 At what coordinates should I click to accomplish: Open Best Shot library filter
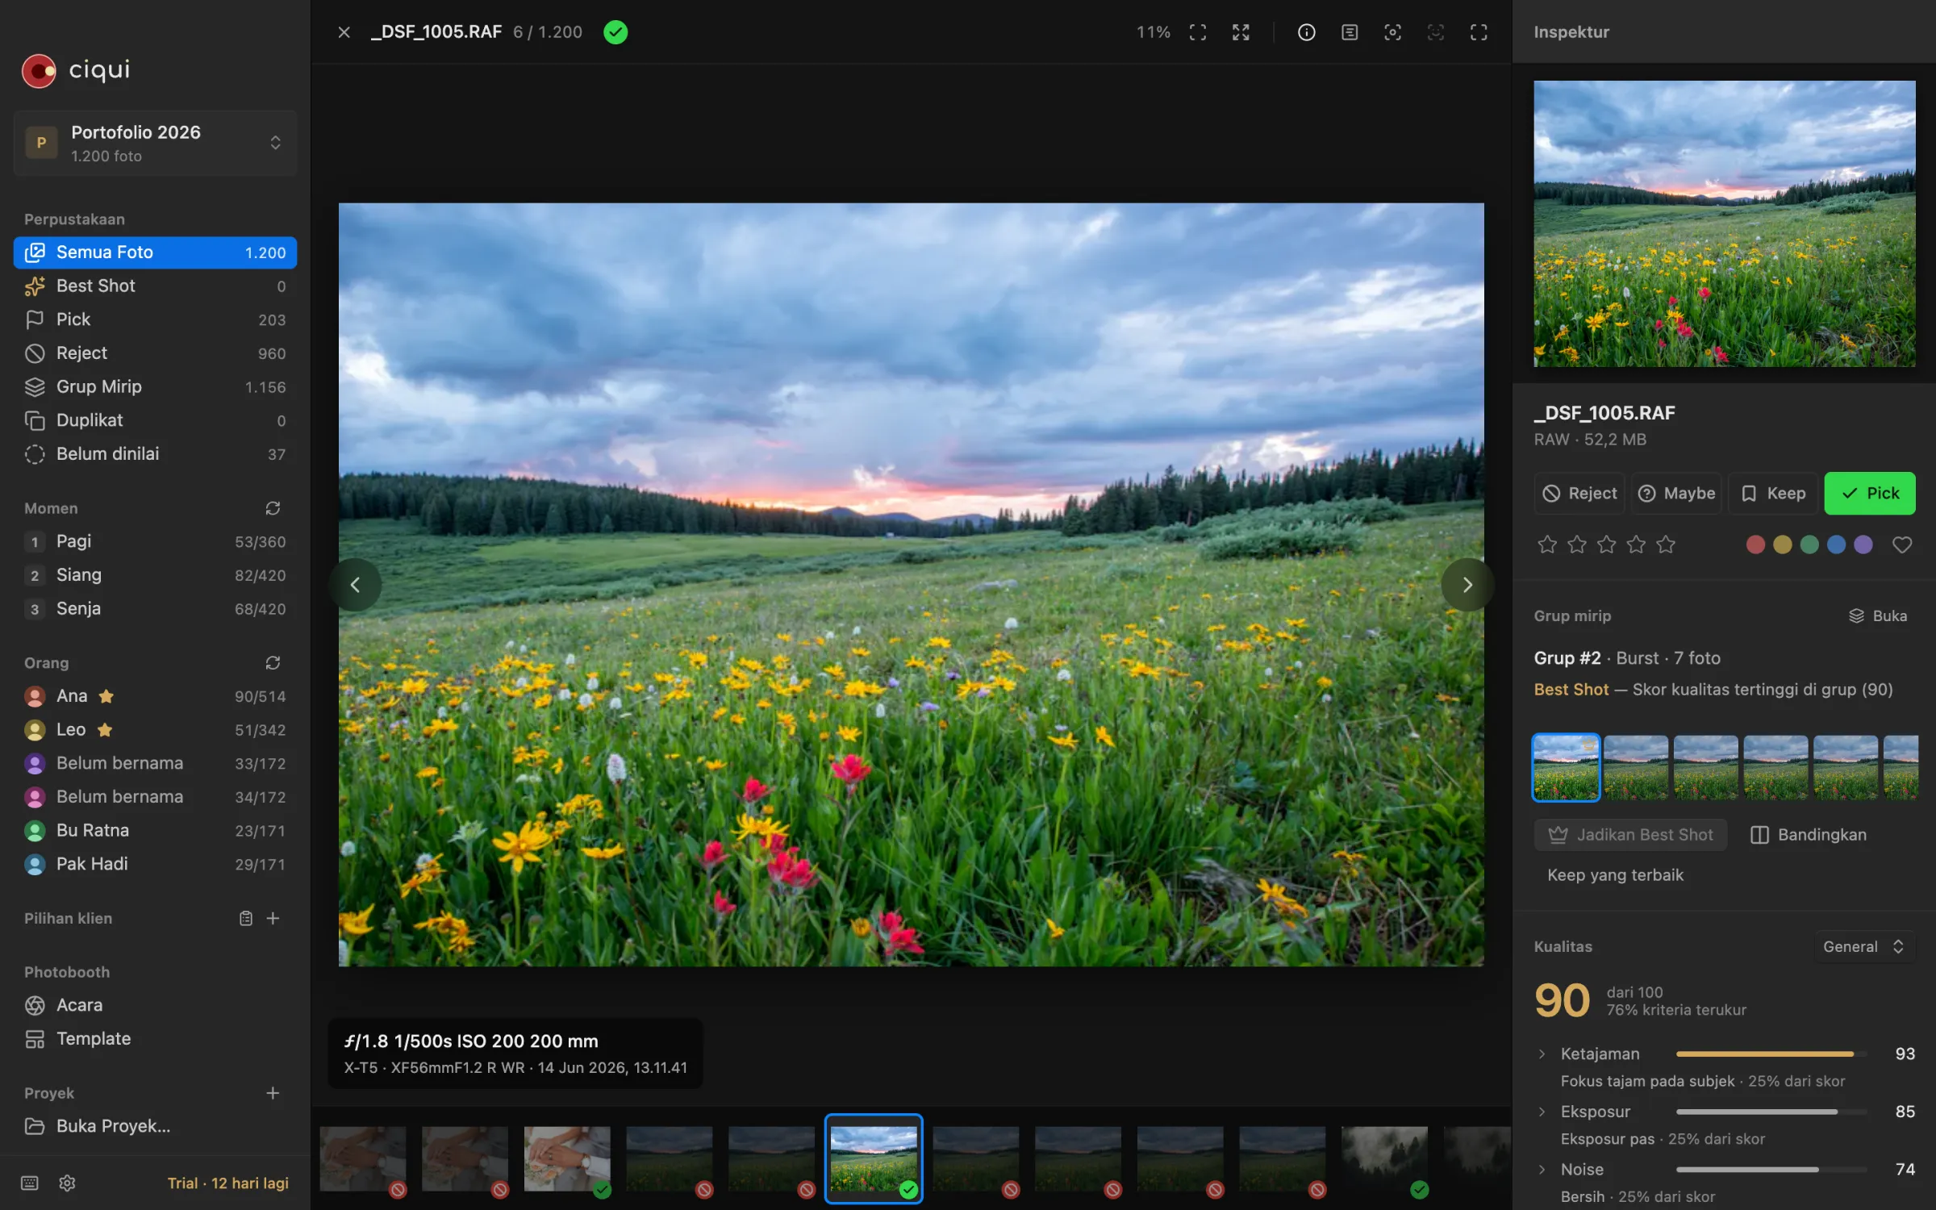pyautogui.click(x=156, y=286)
